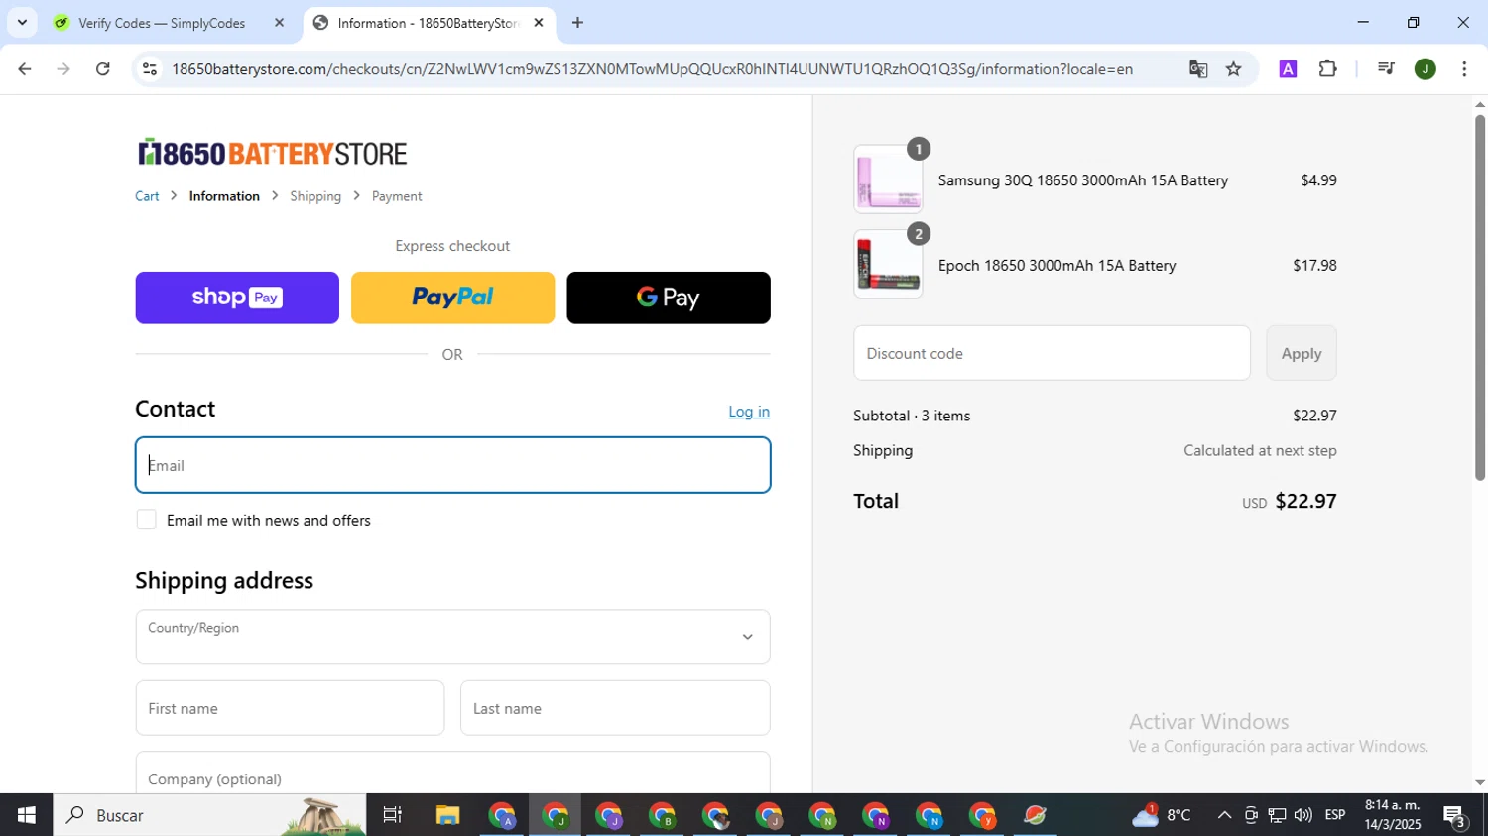
Task: Open the purple A extension icon
Action: (1288, 69)
